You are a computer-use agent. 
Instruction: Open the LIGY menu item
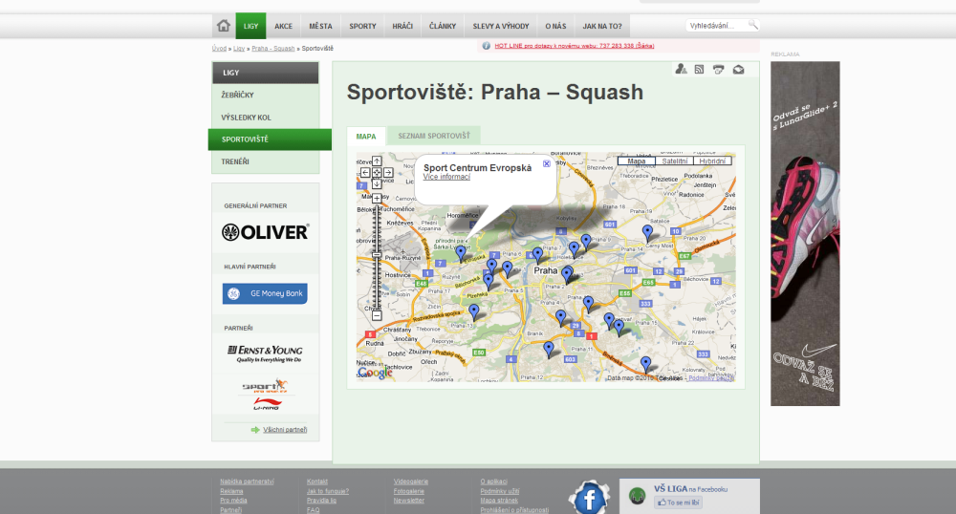point(250,26)
